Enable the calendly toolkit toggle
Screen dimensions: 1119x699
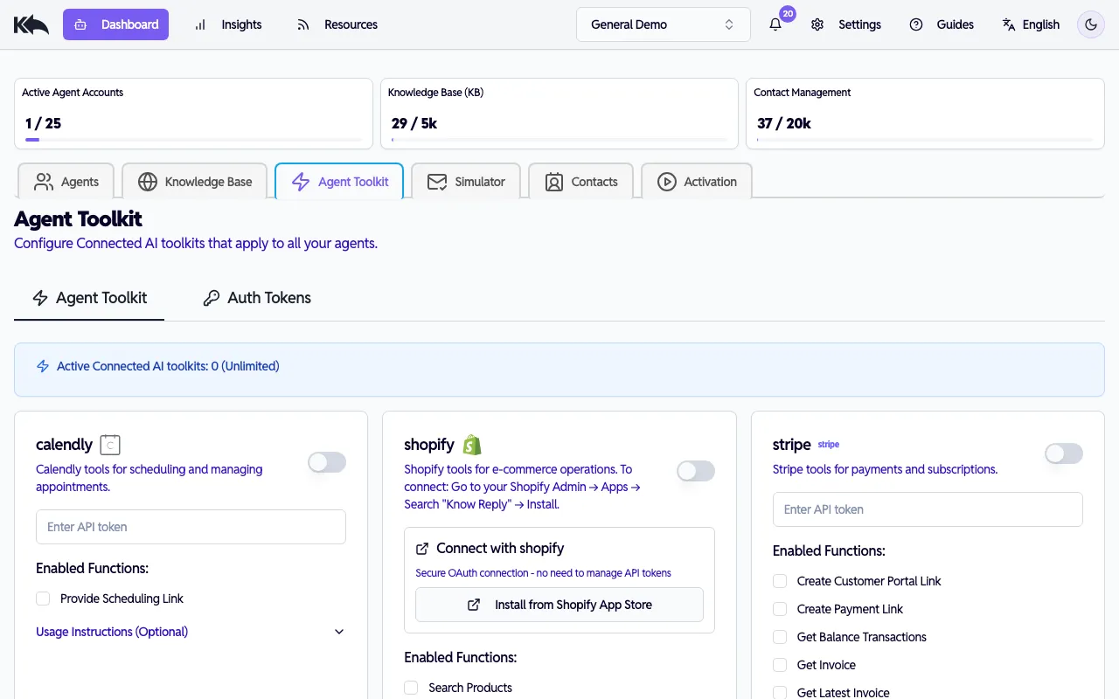(326, 462)
